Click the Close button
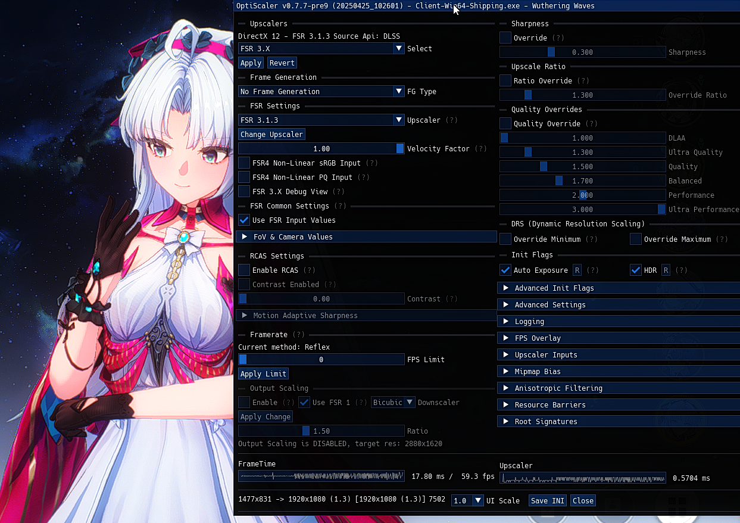The height and width of the screenshot is (523, 740). 583,500
